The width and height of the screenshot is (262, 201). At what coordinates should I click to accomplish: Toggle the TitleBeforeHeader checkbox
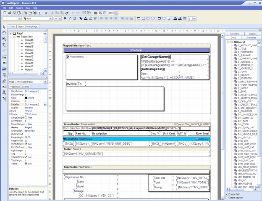pyautogui.click(x=26, y=157)
